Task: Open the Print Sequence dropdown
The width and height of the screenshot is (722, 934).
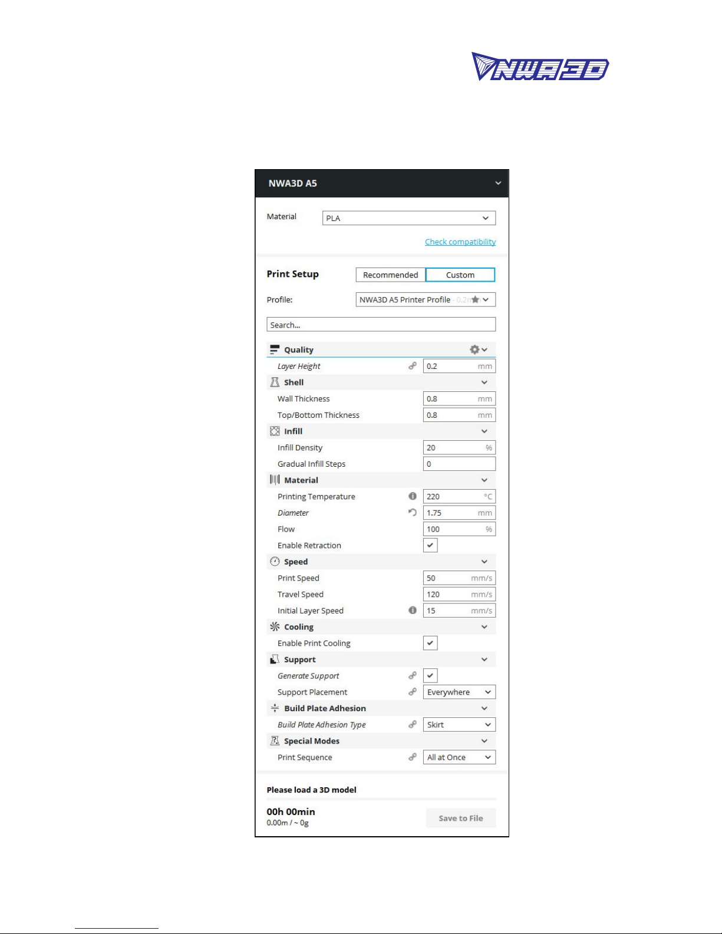Action: [459, 757]
